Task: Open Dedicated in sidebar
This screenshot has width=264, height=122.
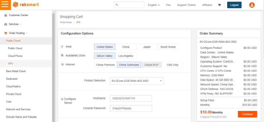Action: coord(12,79)
